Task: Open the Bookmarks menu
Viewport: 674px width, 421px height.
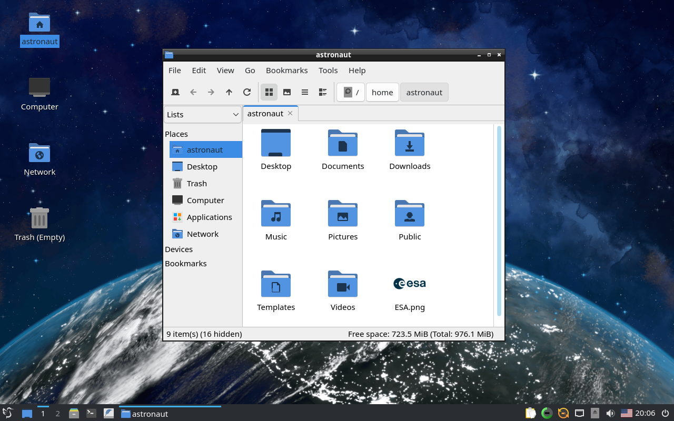Action: click(286, 71)
